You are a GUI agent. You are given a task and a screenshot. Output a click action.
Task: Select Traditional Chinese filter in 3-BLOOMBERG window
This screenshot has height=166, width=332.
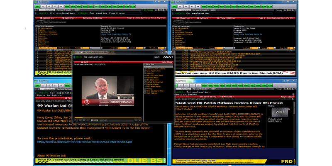[x=183, y=34]
